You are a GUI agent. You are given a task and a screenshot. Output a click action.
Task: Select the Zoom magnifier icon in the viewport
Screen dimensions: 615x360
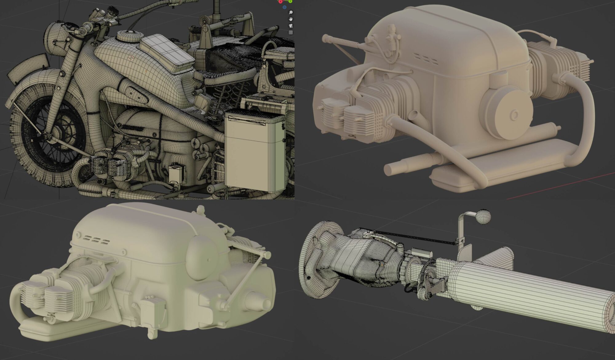pos(291,13)
